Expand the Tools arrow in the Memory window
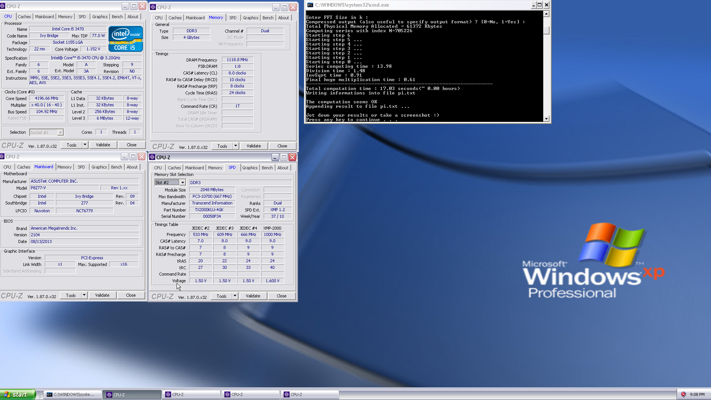This screenshot has width=711, height=400. [236, 146]
